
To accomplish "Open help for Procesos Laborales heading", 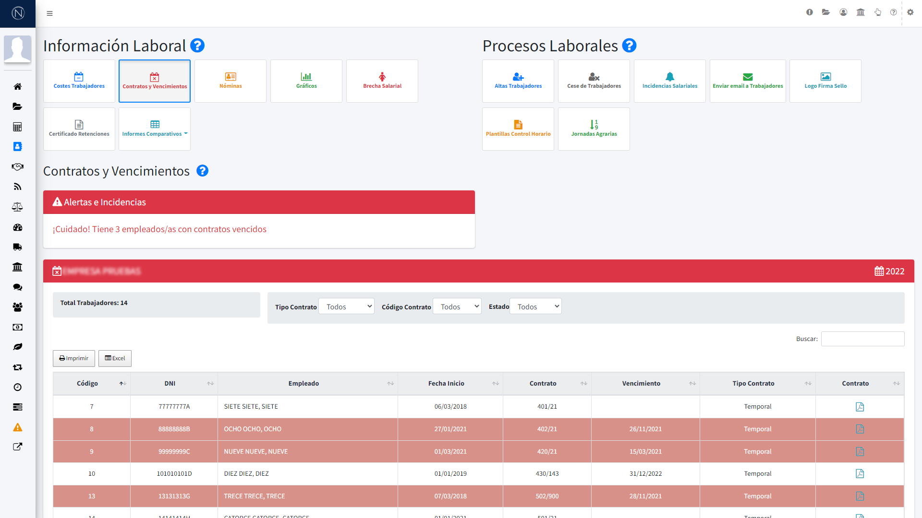I will point(629,46).
